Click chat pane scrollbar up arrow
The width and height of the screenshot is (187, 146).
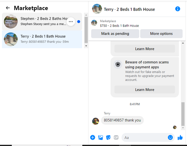(183, 43)
